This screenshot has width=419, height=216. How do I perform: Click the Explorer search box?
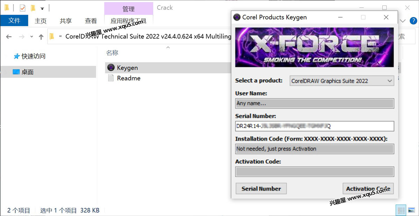coord(407,36)
